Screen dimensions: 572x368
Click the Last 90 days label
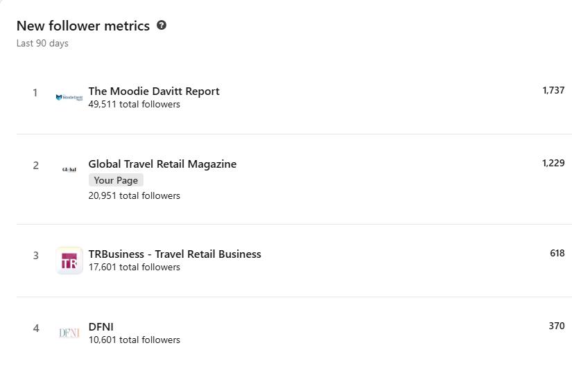[42, 44]
